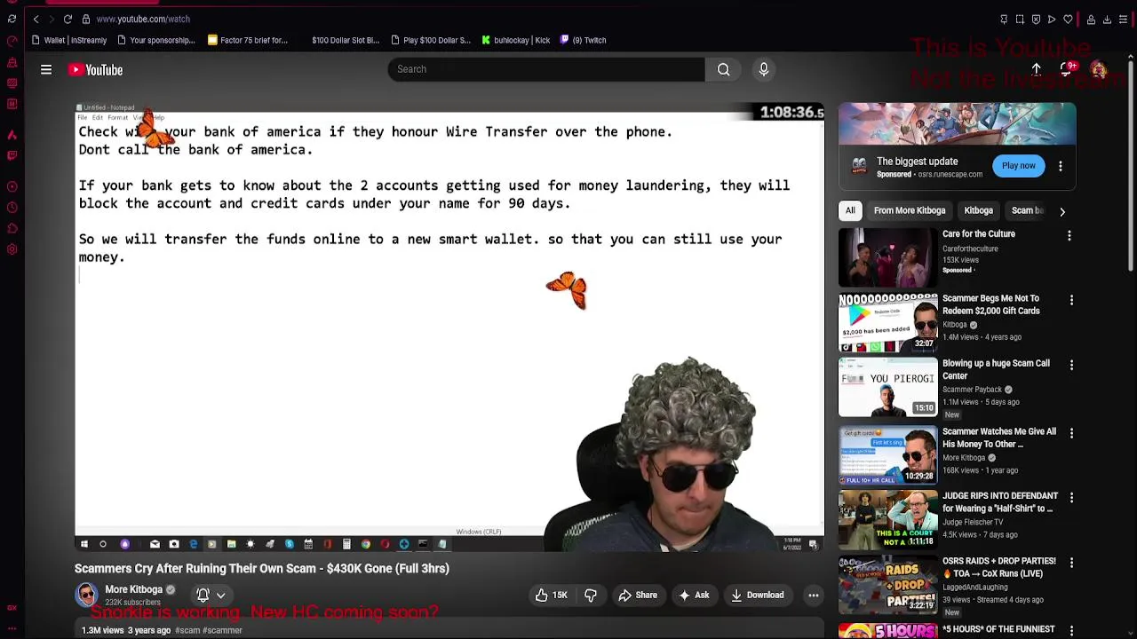Open Scammer Watches Me Give All thumbnail
The width and height of the screenshot is (1137, 639).
pos(887,455)
